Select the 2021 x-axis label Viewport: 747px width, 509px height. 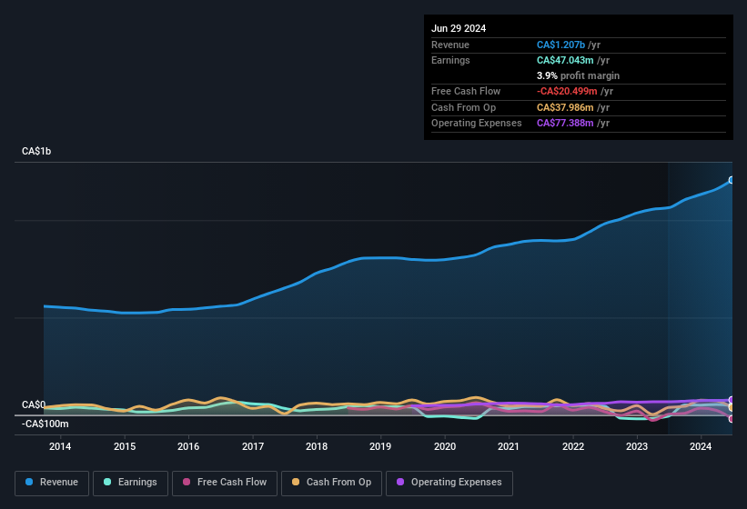[x=509, y=446]
